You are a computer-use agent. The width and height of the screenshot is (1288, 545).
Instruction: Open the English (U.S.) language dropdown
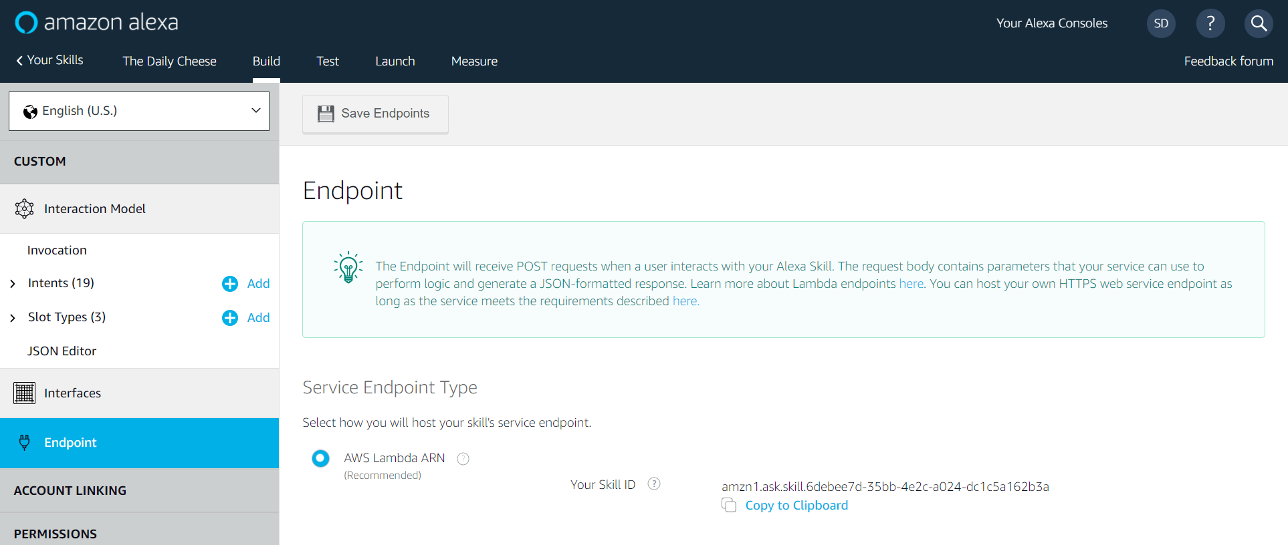(x=139, y=111)
